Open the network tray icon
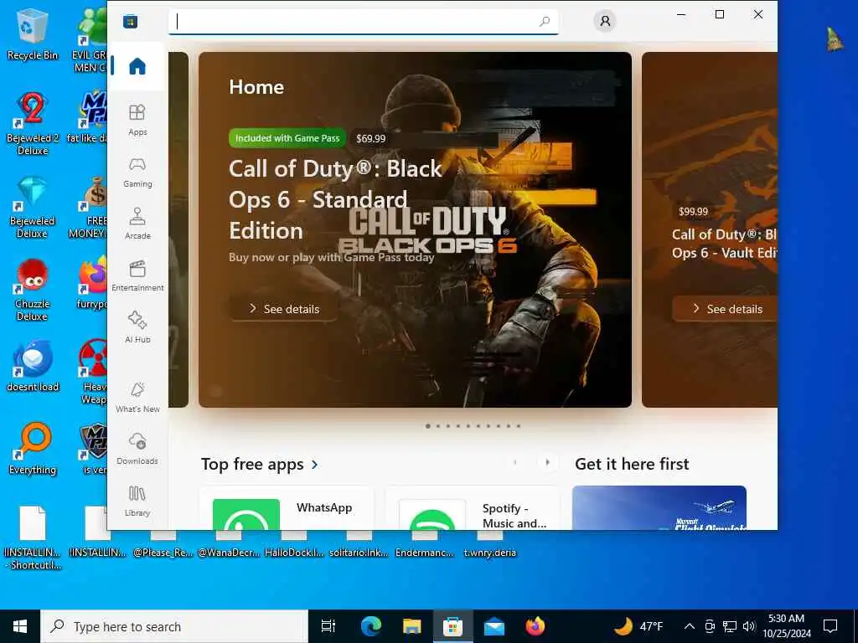 730,626
